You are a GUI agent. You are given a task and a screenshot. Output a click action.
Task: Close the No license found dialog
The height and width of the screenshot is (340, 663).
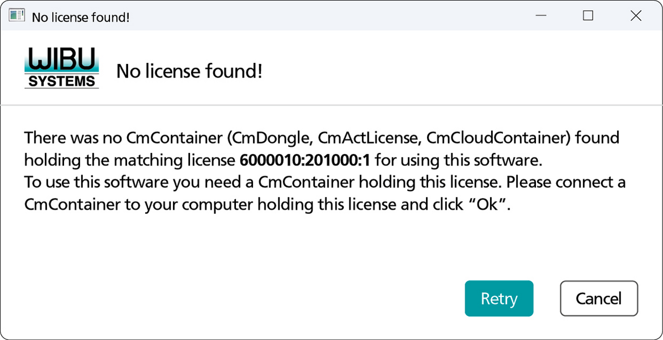(x=636, y=16)
